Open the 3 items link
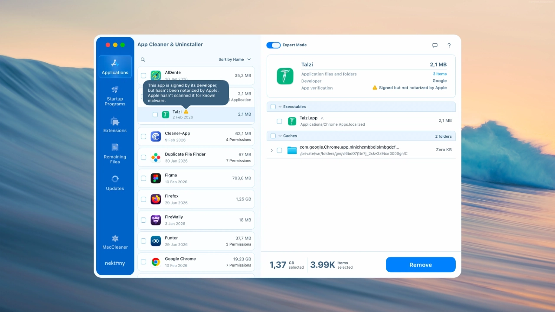 (440, 74)
